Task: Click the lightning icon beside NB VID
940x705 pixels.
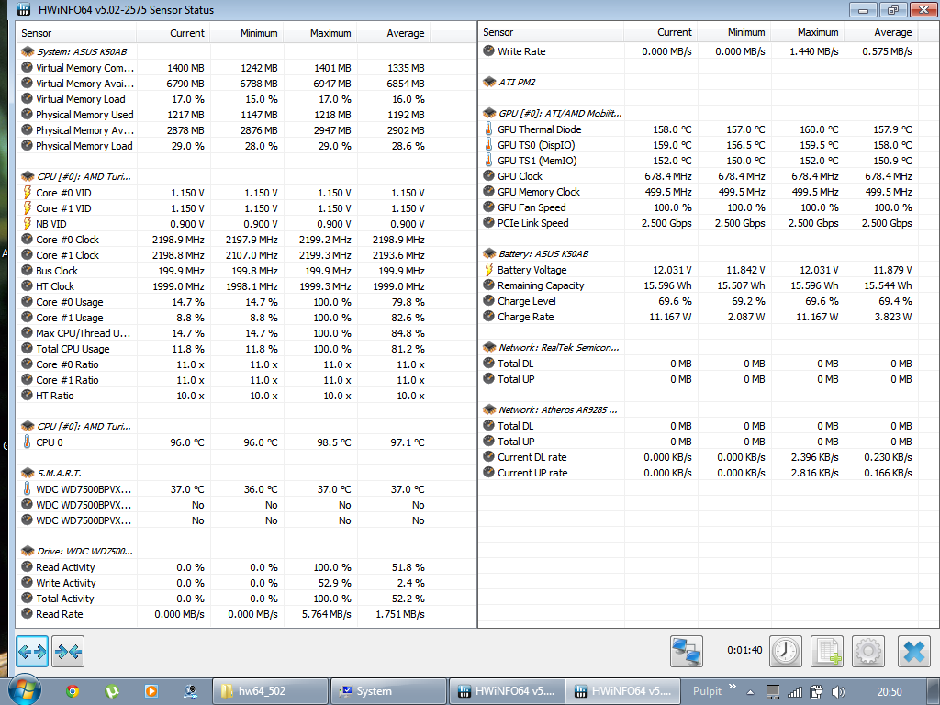Action: pos(27,224)
